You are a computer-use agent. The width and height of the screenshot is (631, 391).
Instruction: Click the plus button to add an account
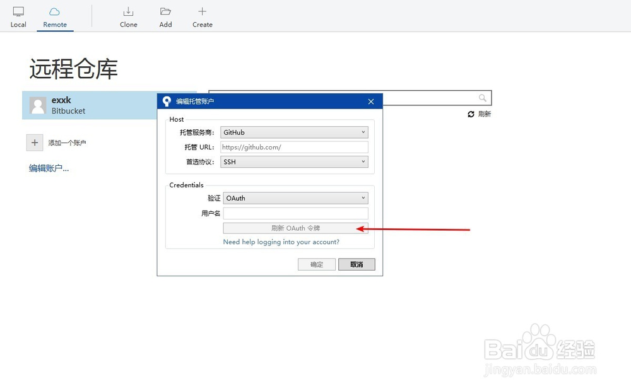(x=35, y=143)
